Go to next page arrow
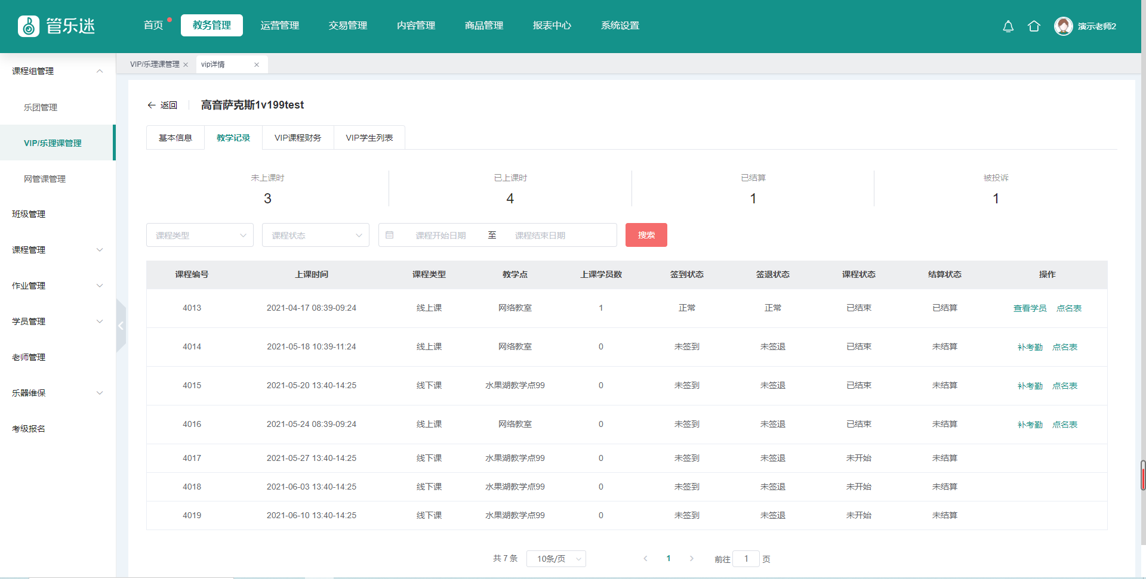This screenshot has width=1146, height=579. tap(691, 559)
